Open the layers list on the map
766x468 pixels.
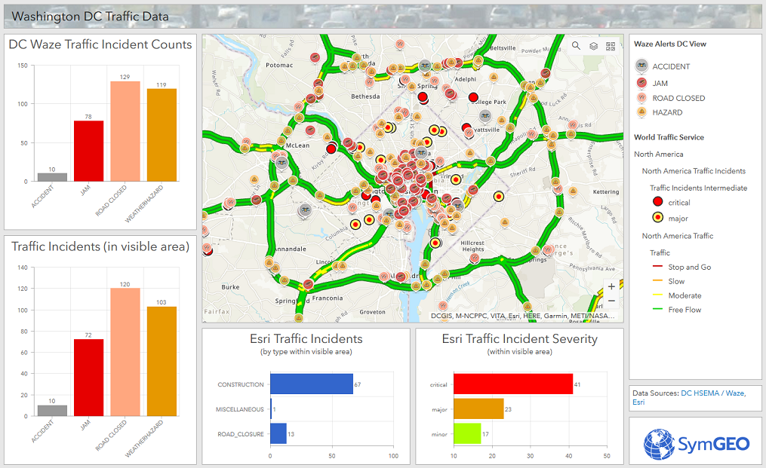pos(594,46)
